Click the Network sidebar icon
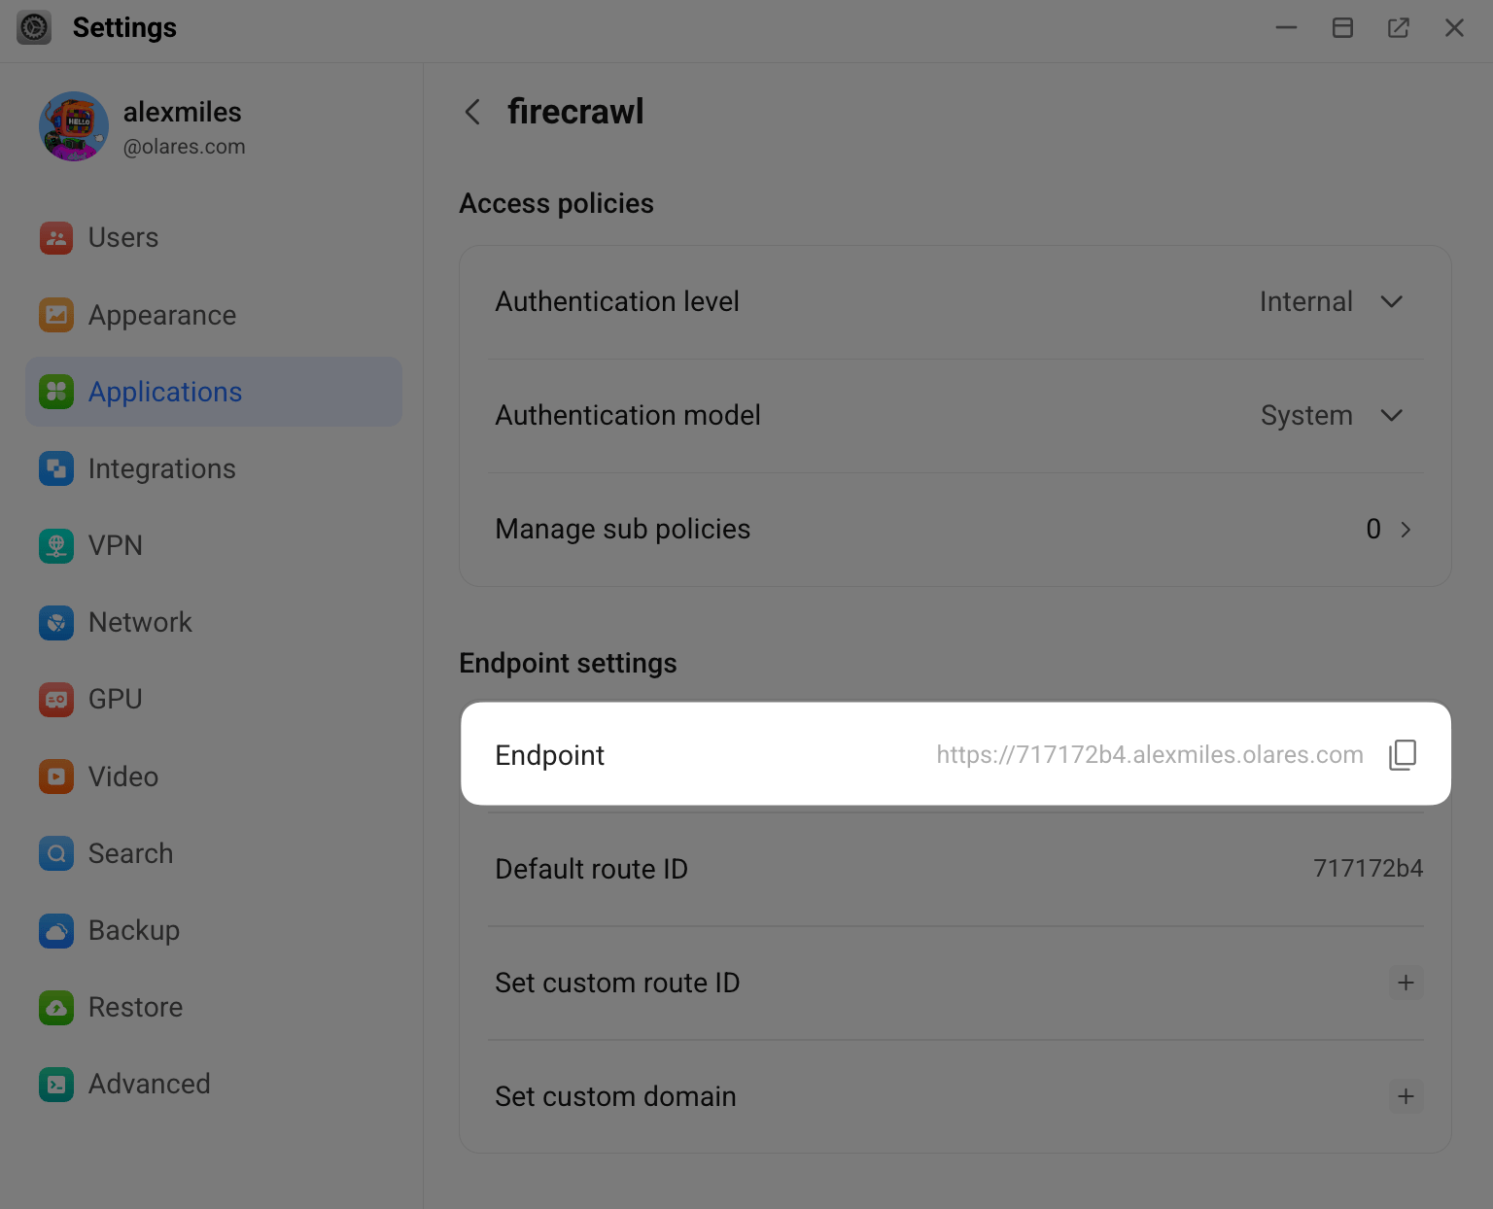 (56, 622)
